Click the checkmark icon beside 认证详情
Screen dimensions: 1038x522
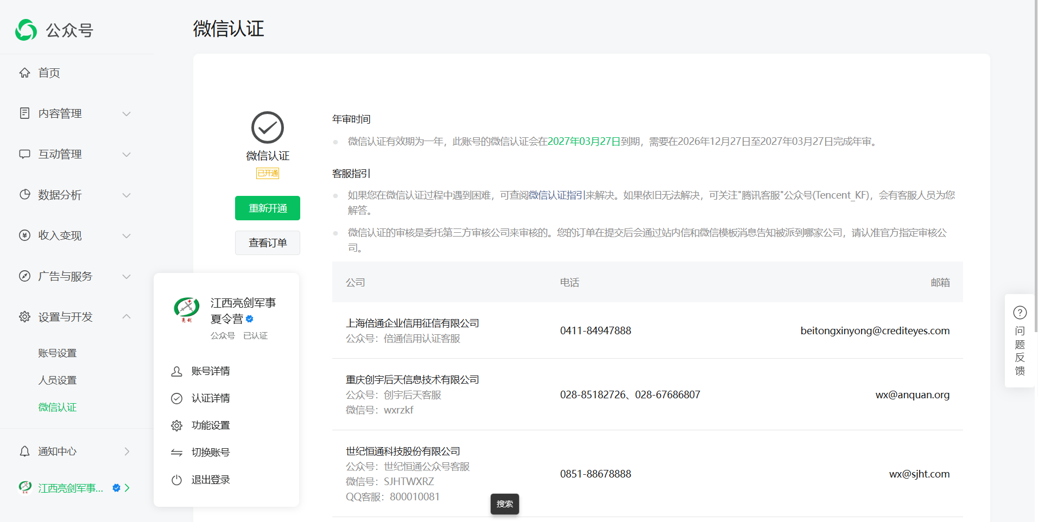click(176, 398)
